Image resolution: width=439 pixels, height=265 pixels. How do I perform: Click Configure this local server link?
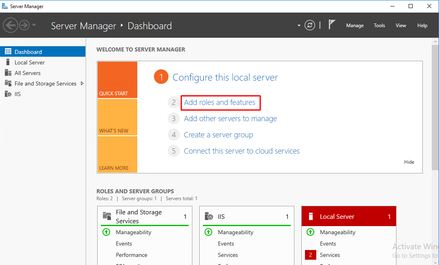point(225,77)
